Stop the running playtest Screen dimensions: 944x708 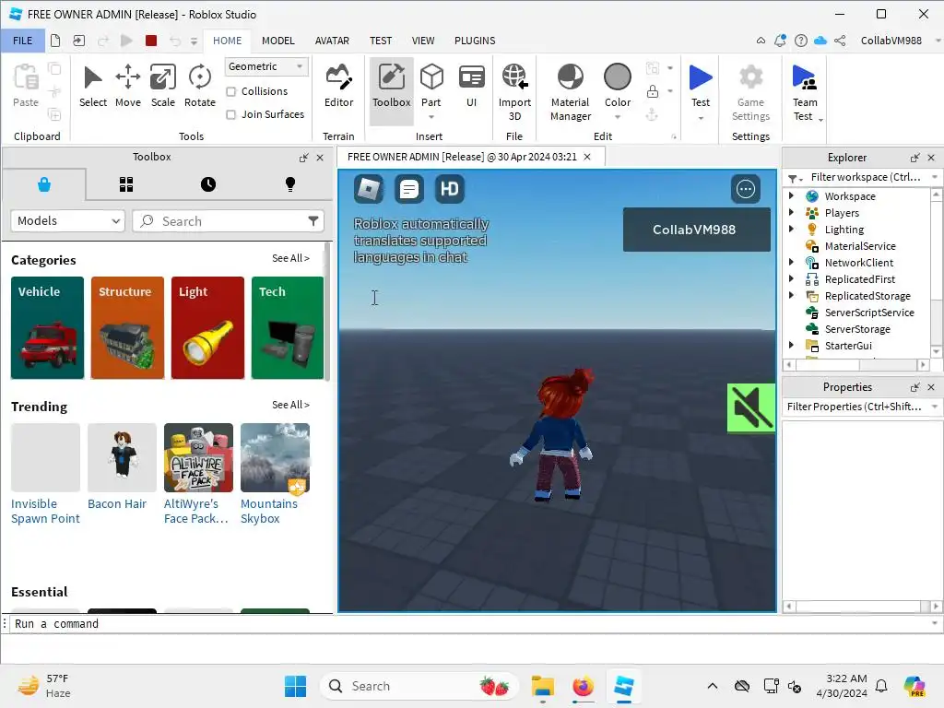(x=151, y=41)
